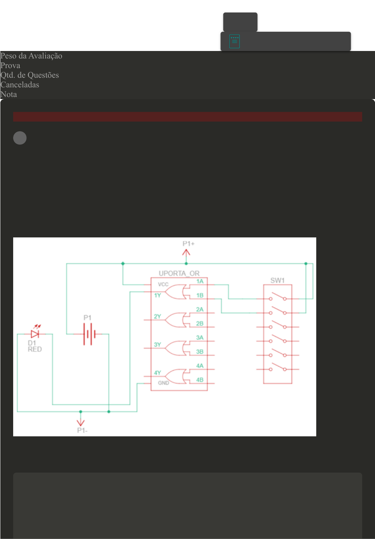Click the P1+ arrow terminal at the top of the diagram
The width and height of the screenshot is (375, 539).
click(x=186, y=252)
